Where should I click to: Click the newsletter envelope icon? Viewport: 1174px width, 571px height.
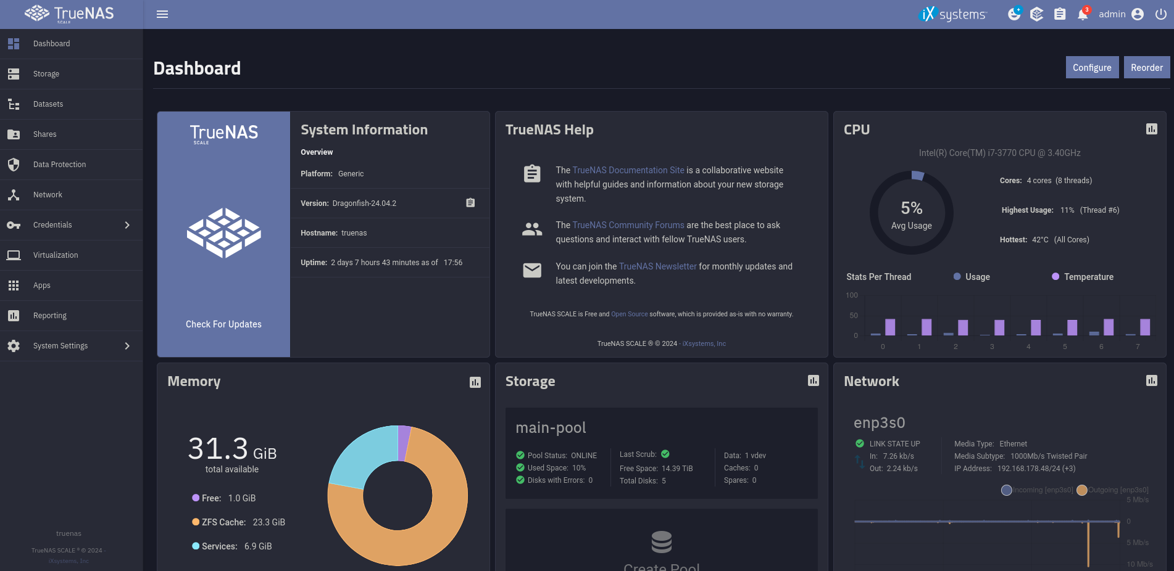532,270
